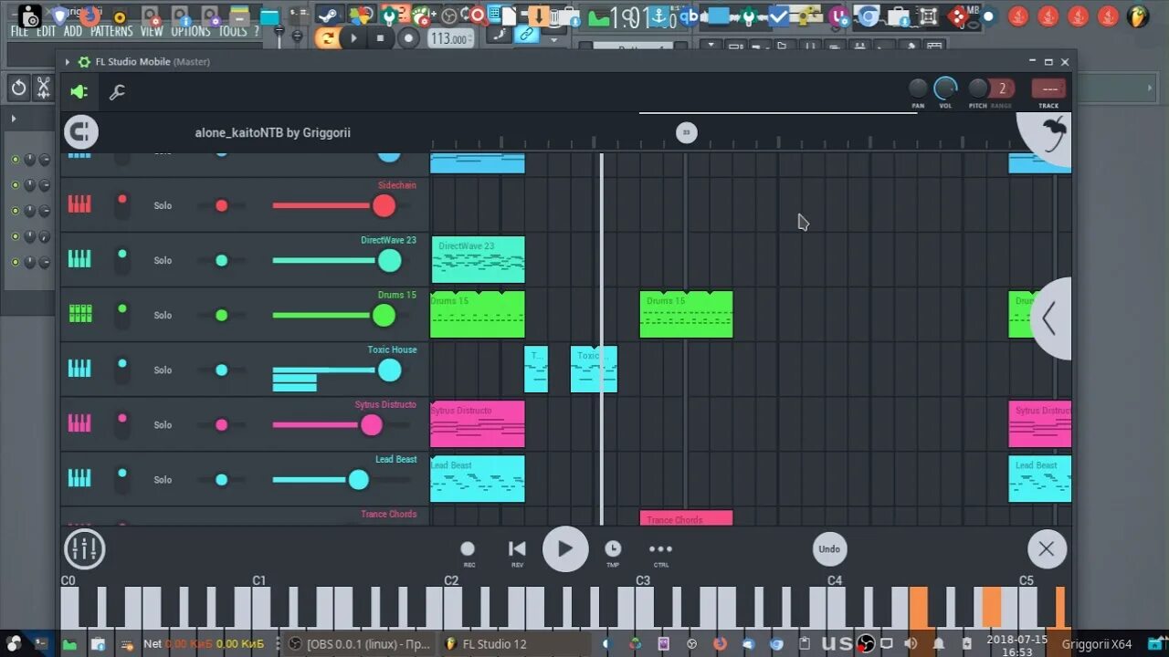The height and width of the screenshot is (657, 1169).
Task: Click the Sidechain volume slider handle
Action: 384,205
